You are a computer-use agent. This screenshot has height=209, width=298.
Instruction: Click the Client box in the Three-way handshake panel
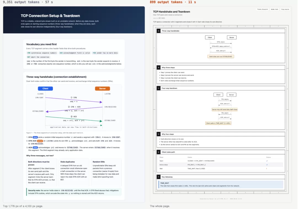(x=210, y=37)
